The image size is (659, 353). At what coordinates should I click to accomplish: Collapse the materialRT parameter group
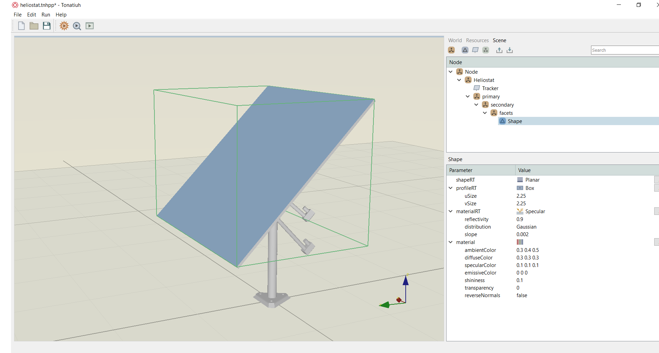[x=451, y=211]
